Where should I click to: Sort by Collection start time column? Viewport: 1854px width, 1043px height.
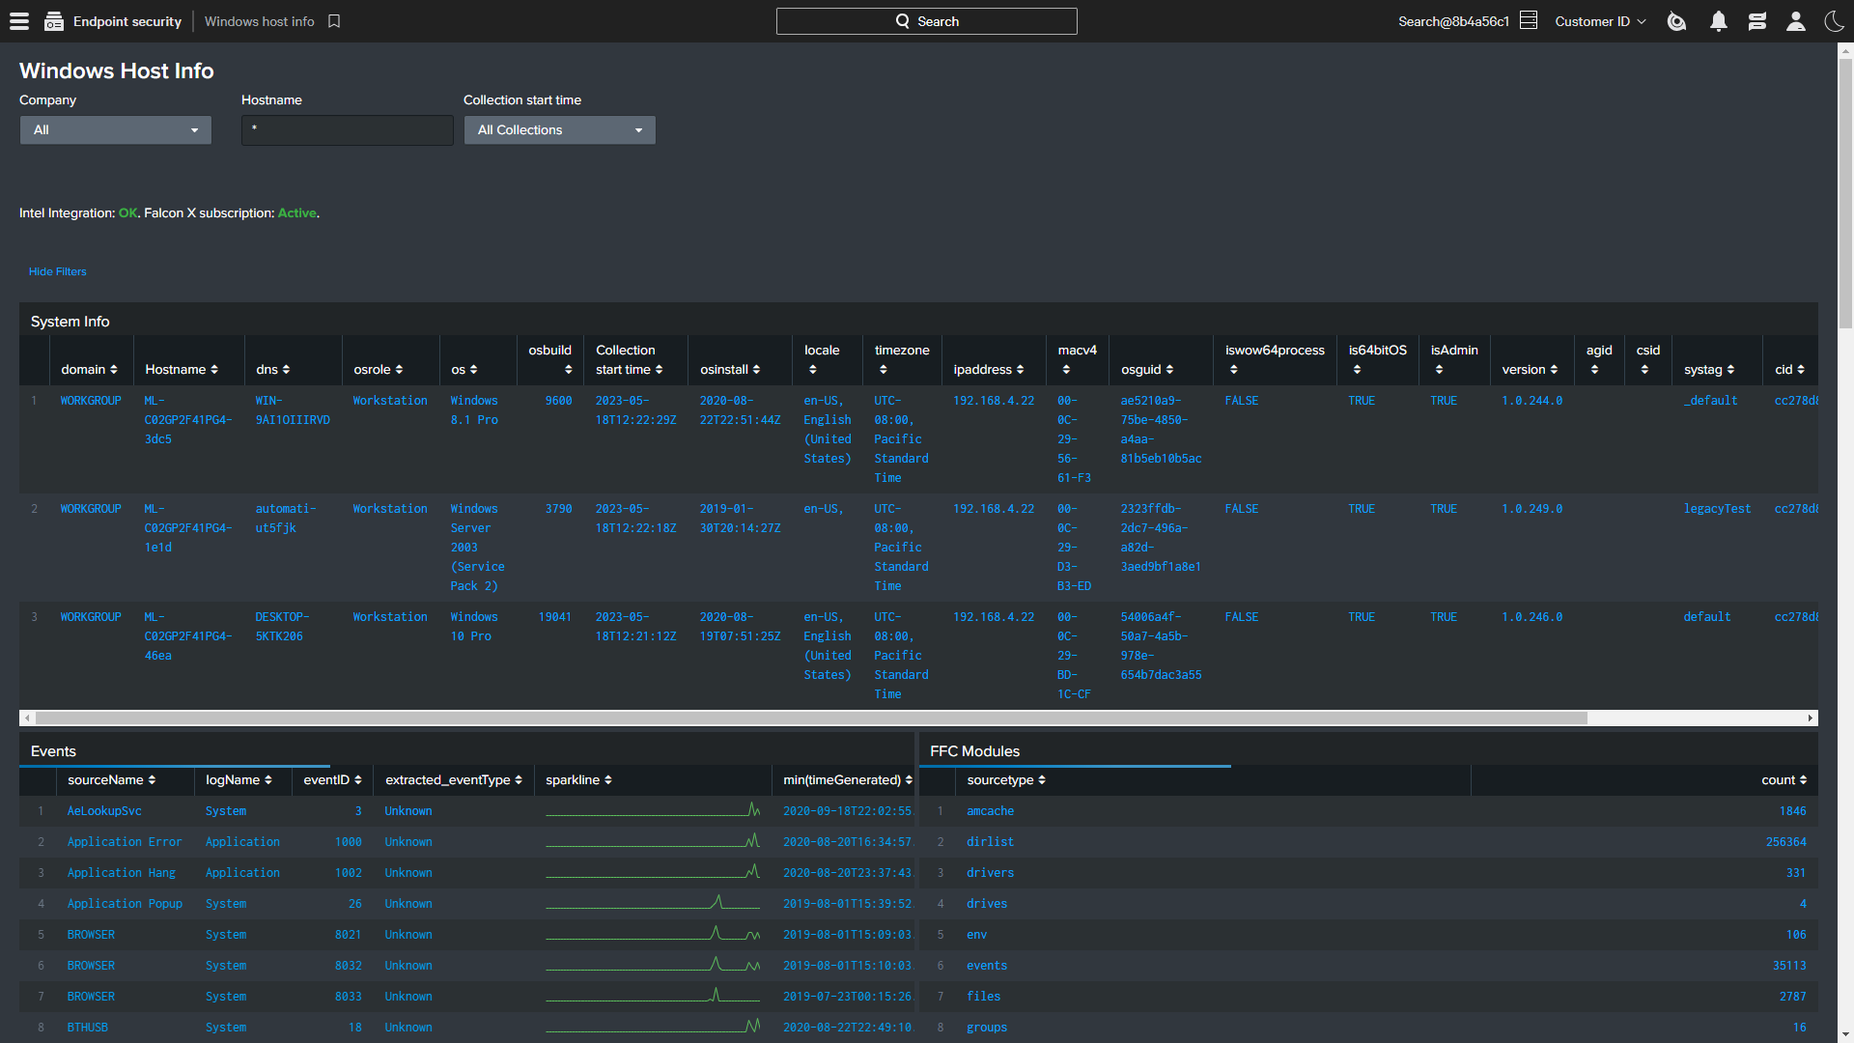[630, 359]
